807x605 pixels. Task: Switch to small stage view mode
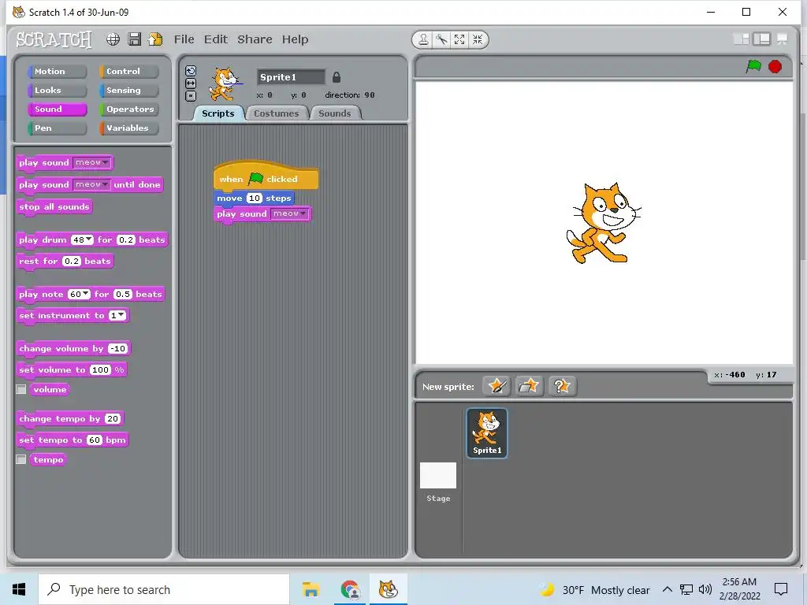click(x=741, y=39)
